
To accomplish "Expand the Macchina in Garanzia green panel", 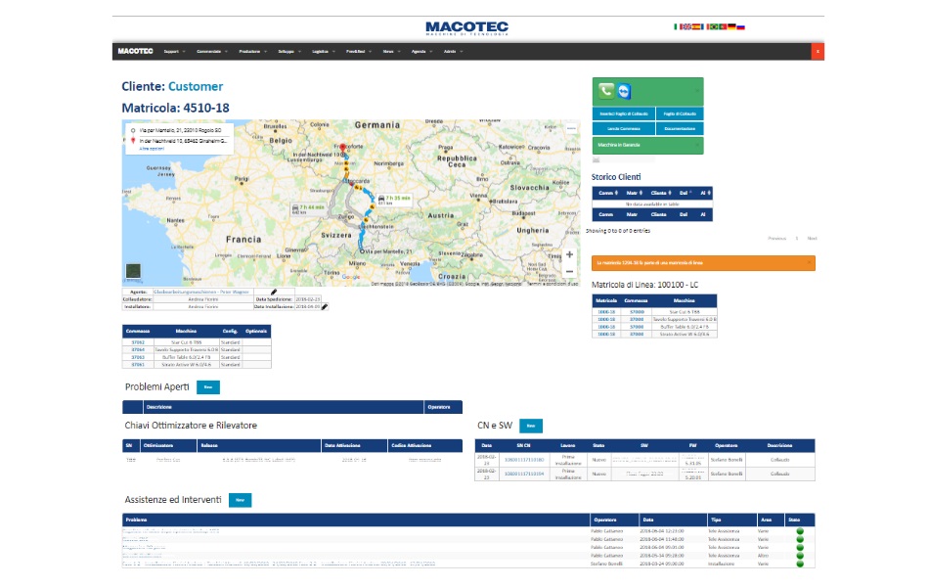I will pyautogui.click(x=647, y=145).
